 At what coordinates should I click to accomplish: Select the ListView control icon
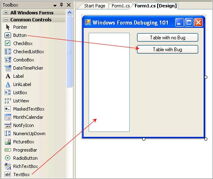point(8,101)
